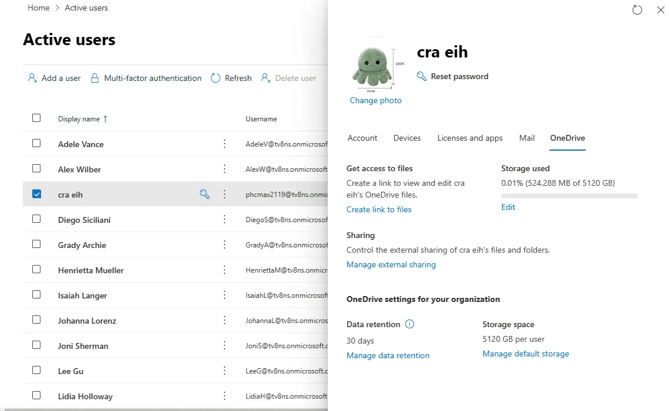Screen dimensions: 669x411
Task: Click refresh icon in user details panel
Action: pos(637,10)
